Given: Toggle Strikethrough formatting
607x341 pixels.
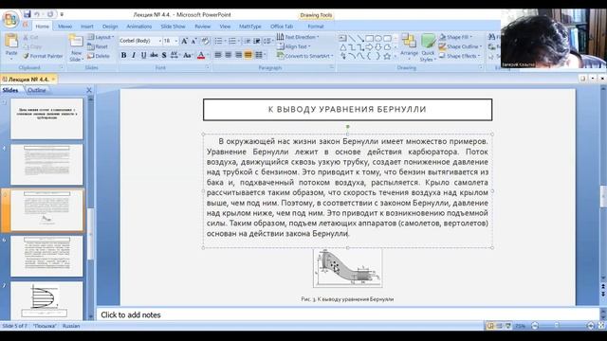Looking at the screenshot, I should pyautogui.click(x=154, y=55).
